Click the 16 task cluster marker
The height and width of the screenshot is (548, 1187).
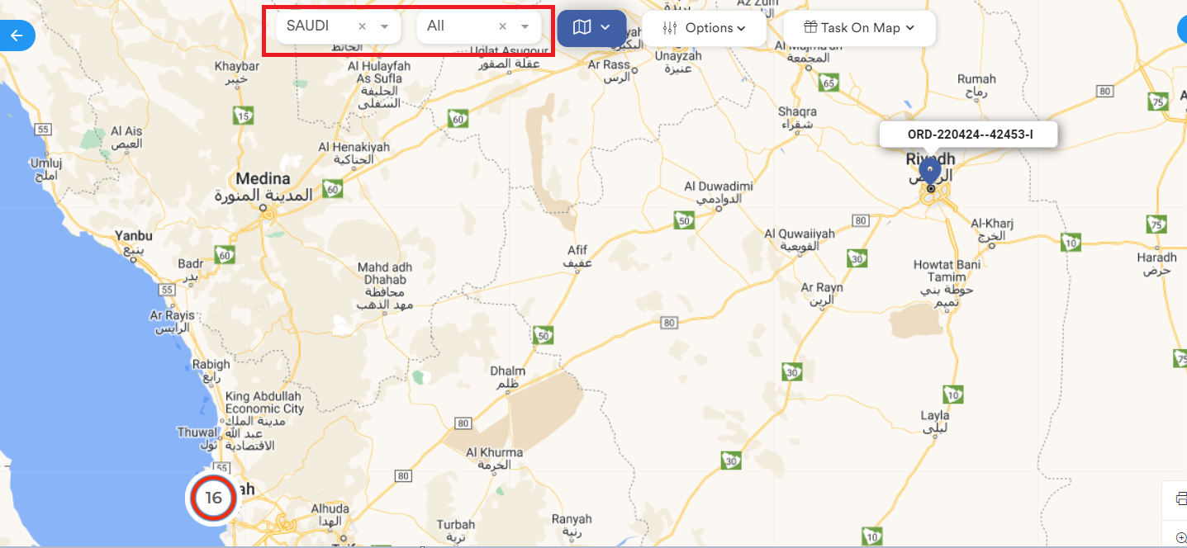[213, 498]
